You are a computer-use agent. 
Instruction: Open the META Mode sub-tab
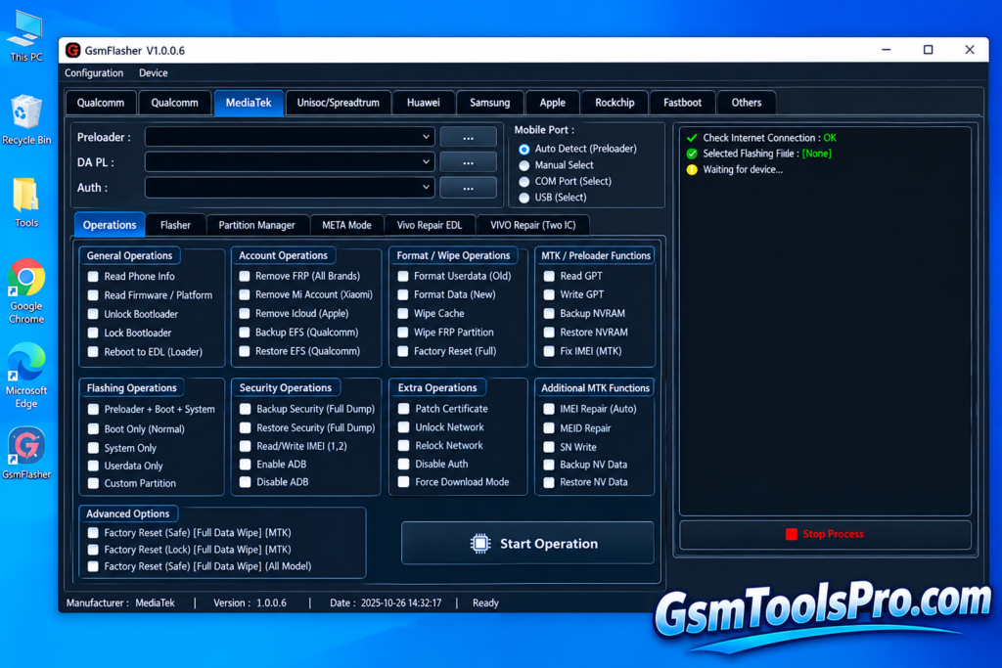click(346, 225)
